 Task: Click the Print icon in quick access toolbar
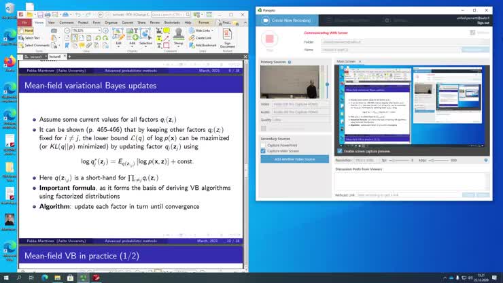[48, 15]
